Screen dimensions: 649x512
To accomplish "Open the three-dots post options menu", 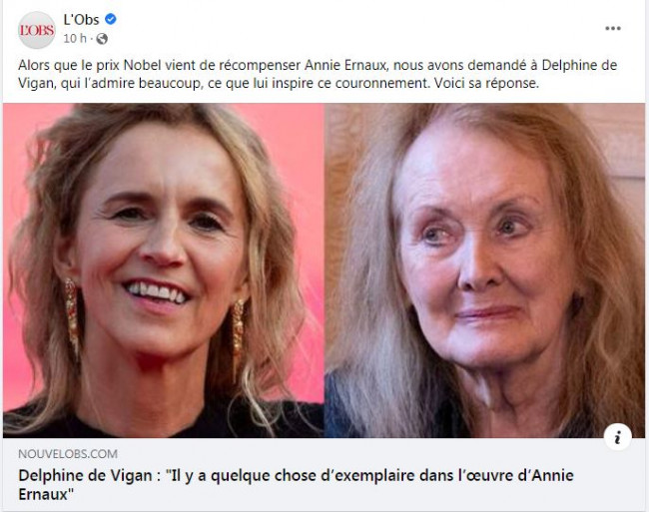I will tap(613, 28).
